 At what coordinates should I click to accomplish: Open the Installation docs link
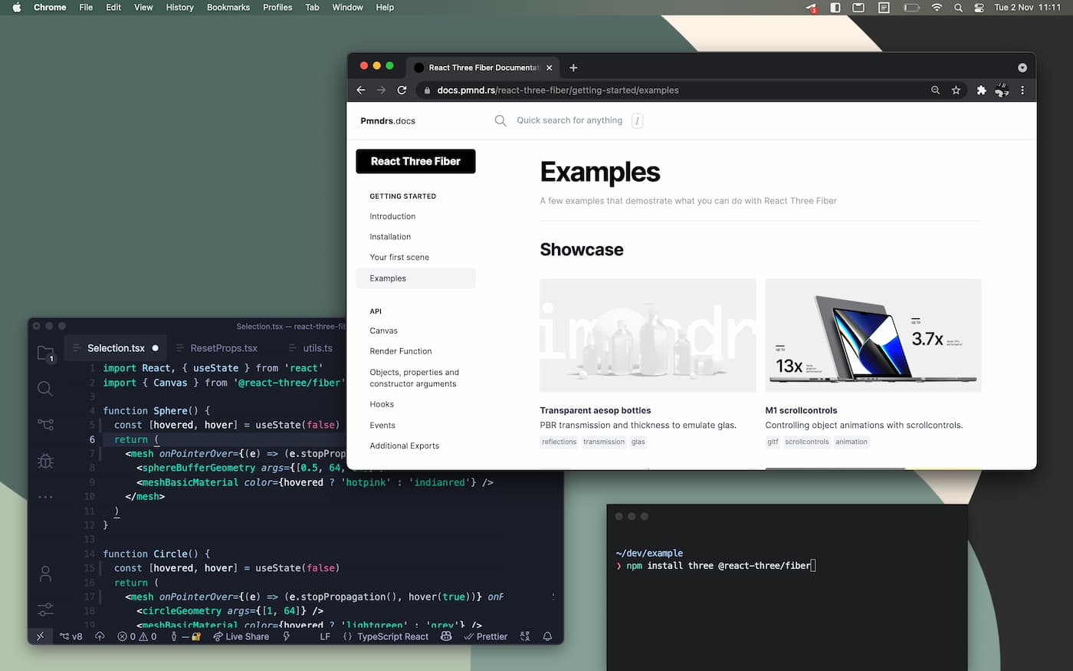(390, 237)
